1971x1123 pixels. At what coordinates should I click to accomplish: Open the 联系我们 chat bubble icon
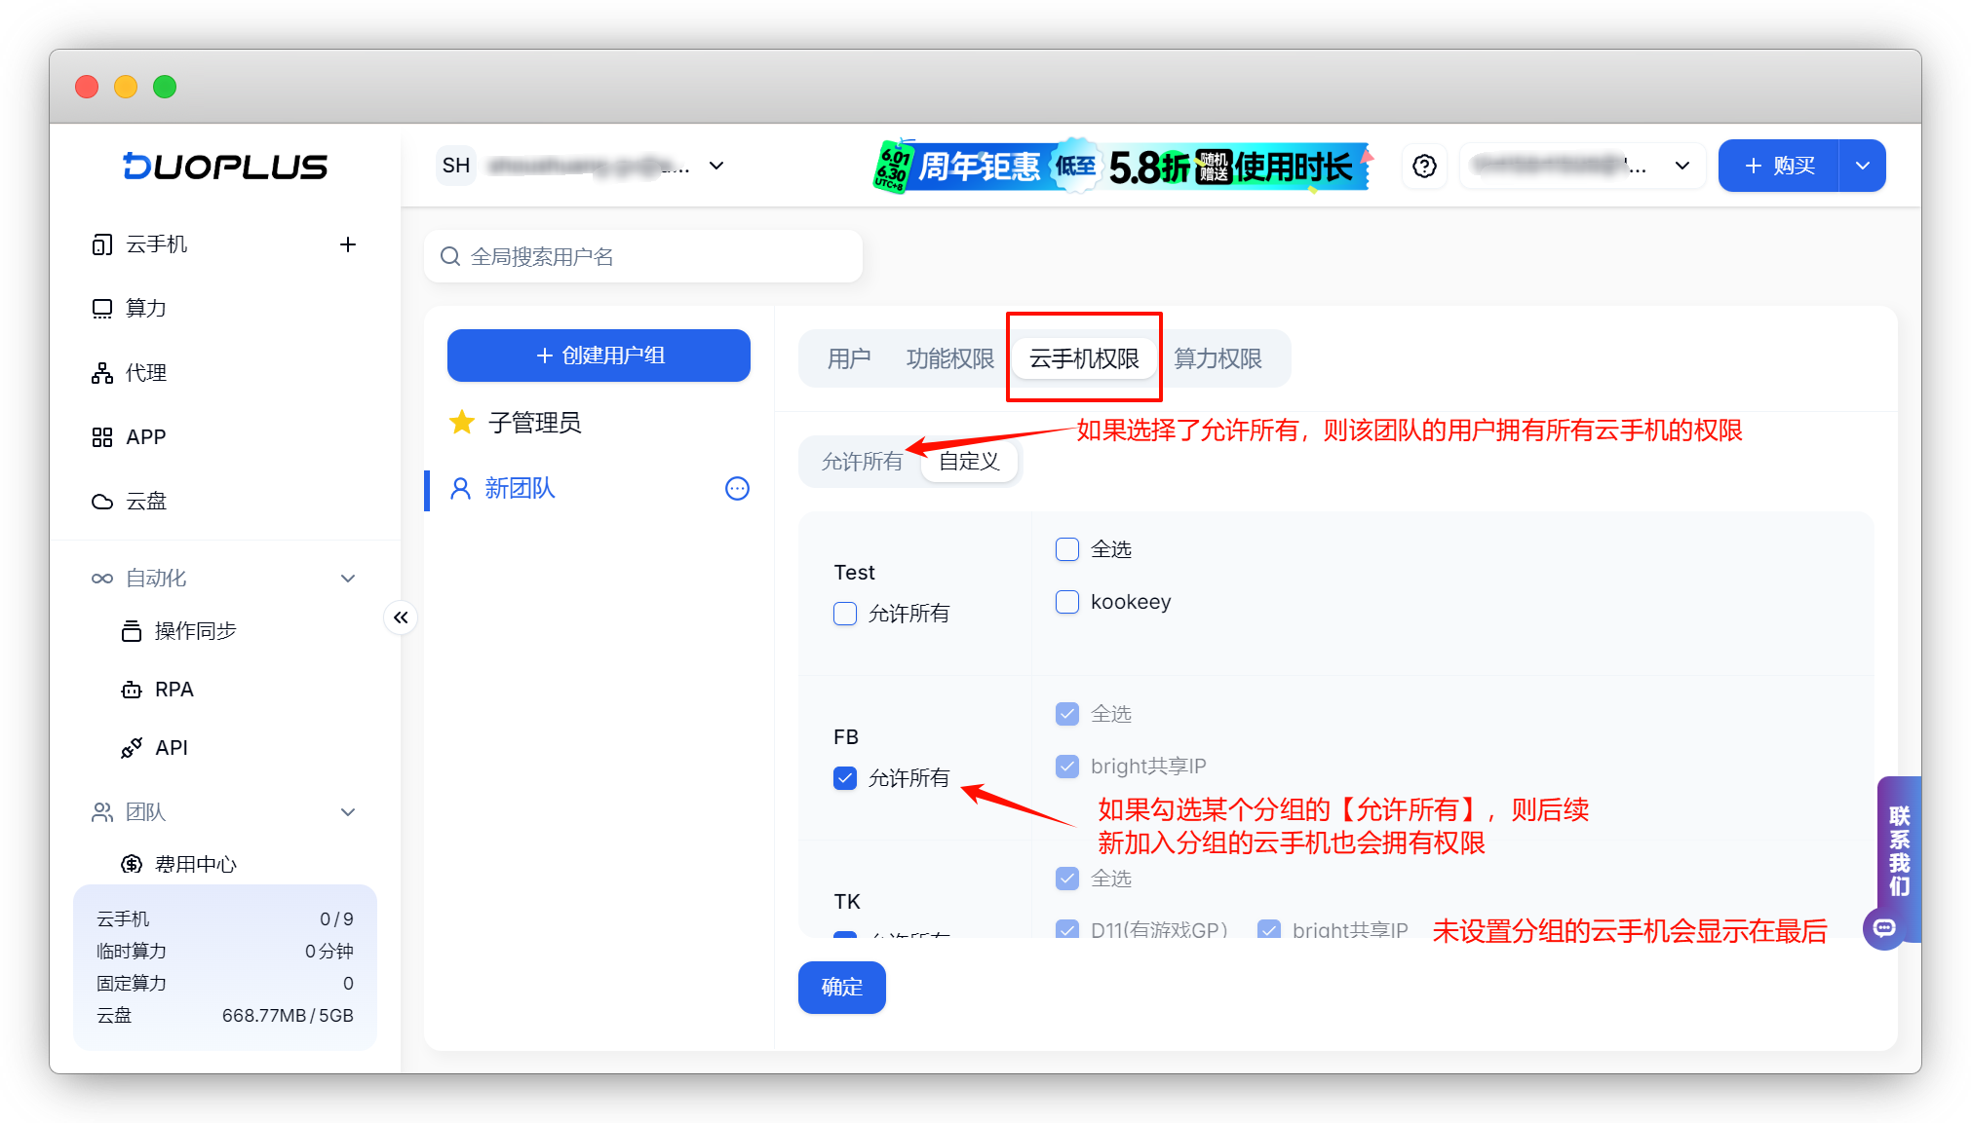click(1885, 928)
